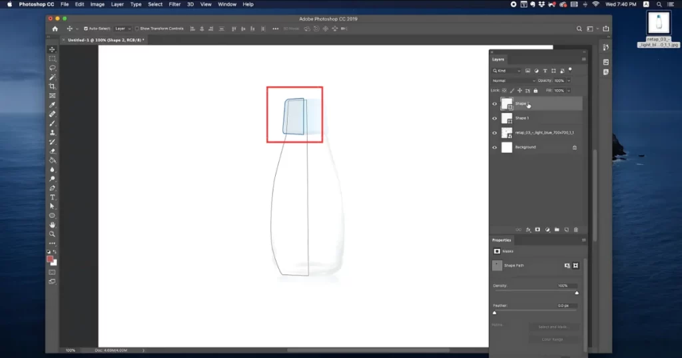The height and width of the screenshot is (358, 682).
Task: Select the Brush tool
Action: pos(52,123)
